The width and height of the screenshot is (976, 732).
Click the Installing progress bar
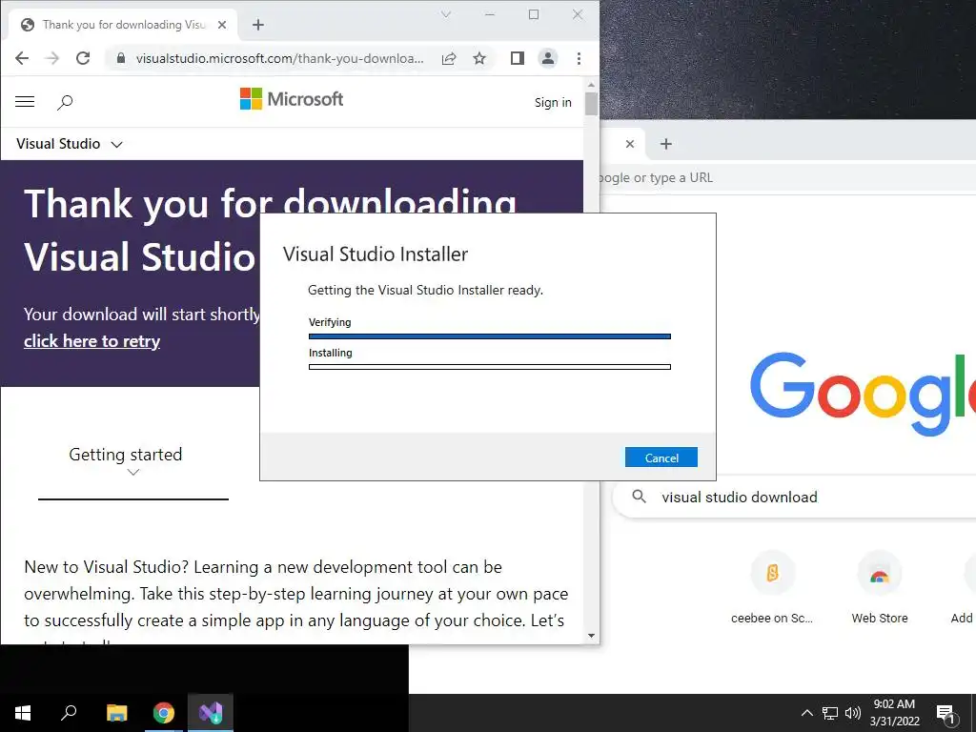[x=489, y=367]
